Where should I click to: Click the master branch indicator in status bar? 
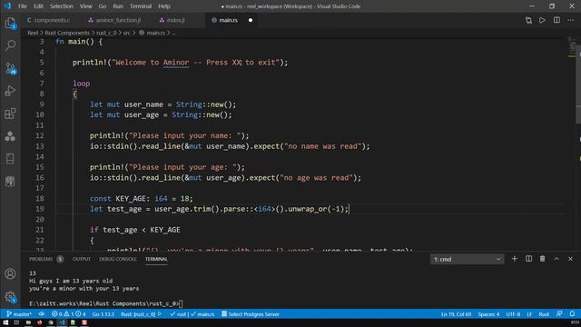point(19,314)
